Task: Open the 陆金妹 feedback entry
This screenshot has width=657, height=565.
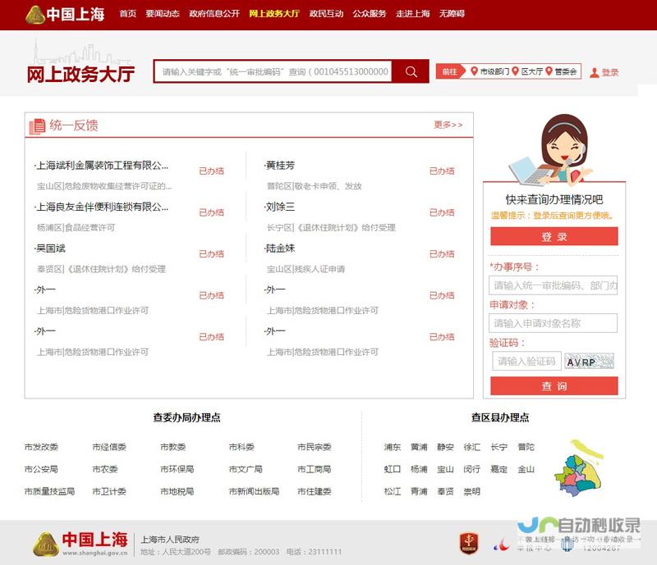Action: 280,248
